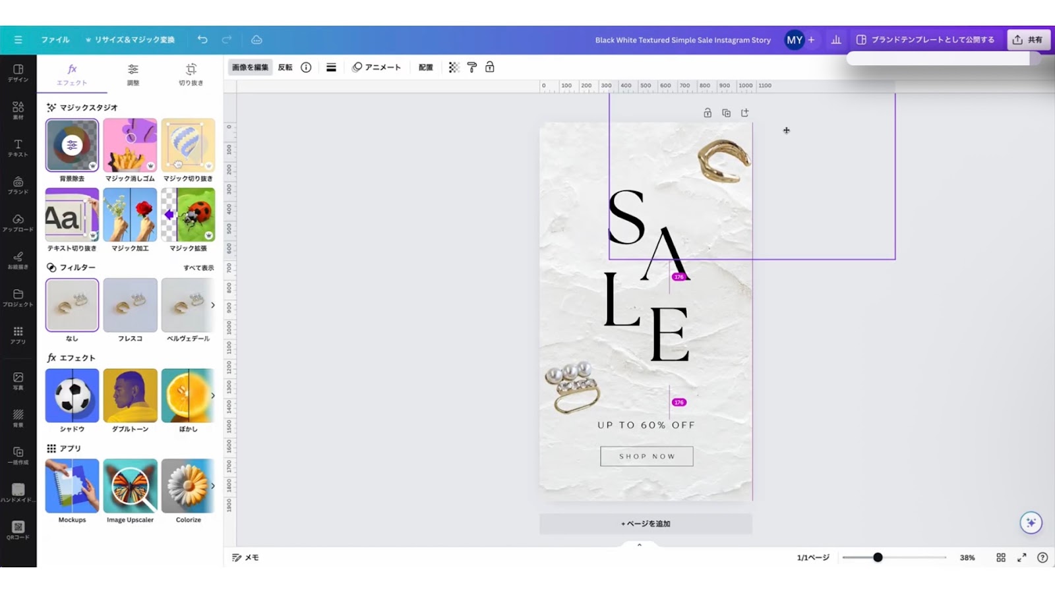Click the undo arrow icon
This screenshot has height=593, width=1055.
point(202,40)
